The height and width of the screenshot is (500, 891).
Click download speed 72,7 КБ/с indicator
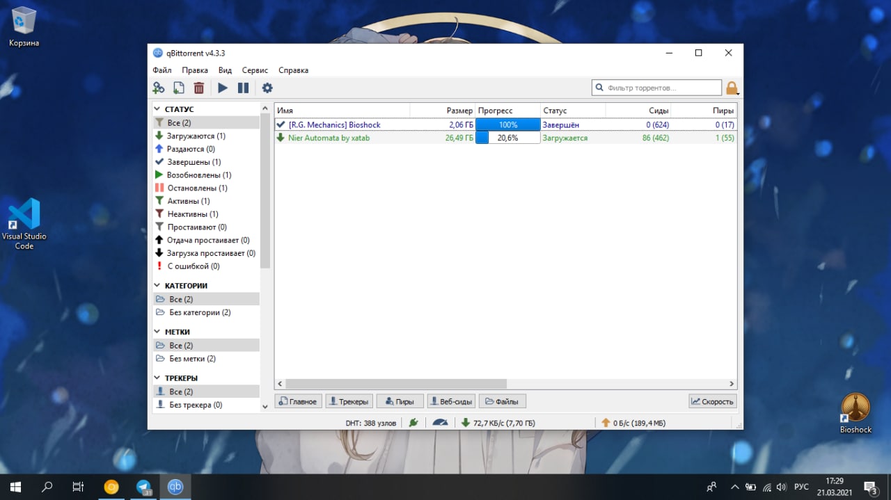pyautogui.click(x=498, y=422)
